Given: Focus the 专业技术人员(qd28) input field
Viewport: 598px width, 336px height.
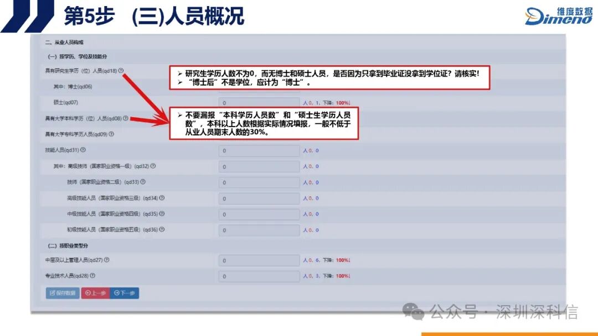Looking at the screenshot, I should pos(259,276).
